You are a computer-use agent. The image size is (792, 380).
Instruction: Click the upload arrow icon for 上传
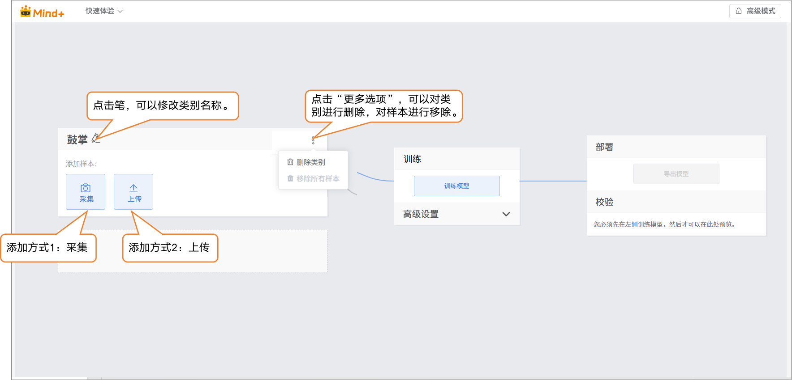(133, 188)
